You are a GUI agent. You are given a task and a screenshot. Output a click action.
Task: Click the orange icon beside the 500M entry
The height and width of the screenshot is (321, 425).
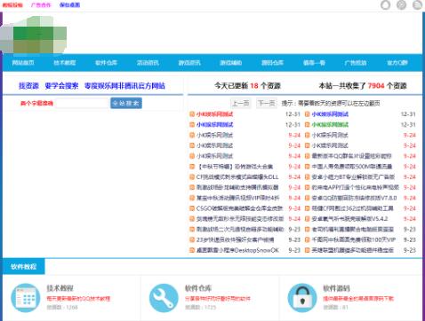coord(308,167)
